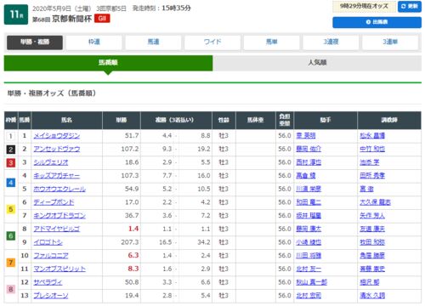This screenshot has height=306, width=425.
Task: Open horse number 4 キッズアガチャー link
Action: [57, 176]
